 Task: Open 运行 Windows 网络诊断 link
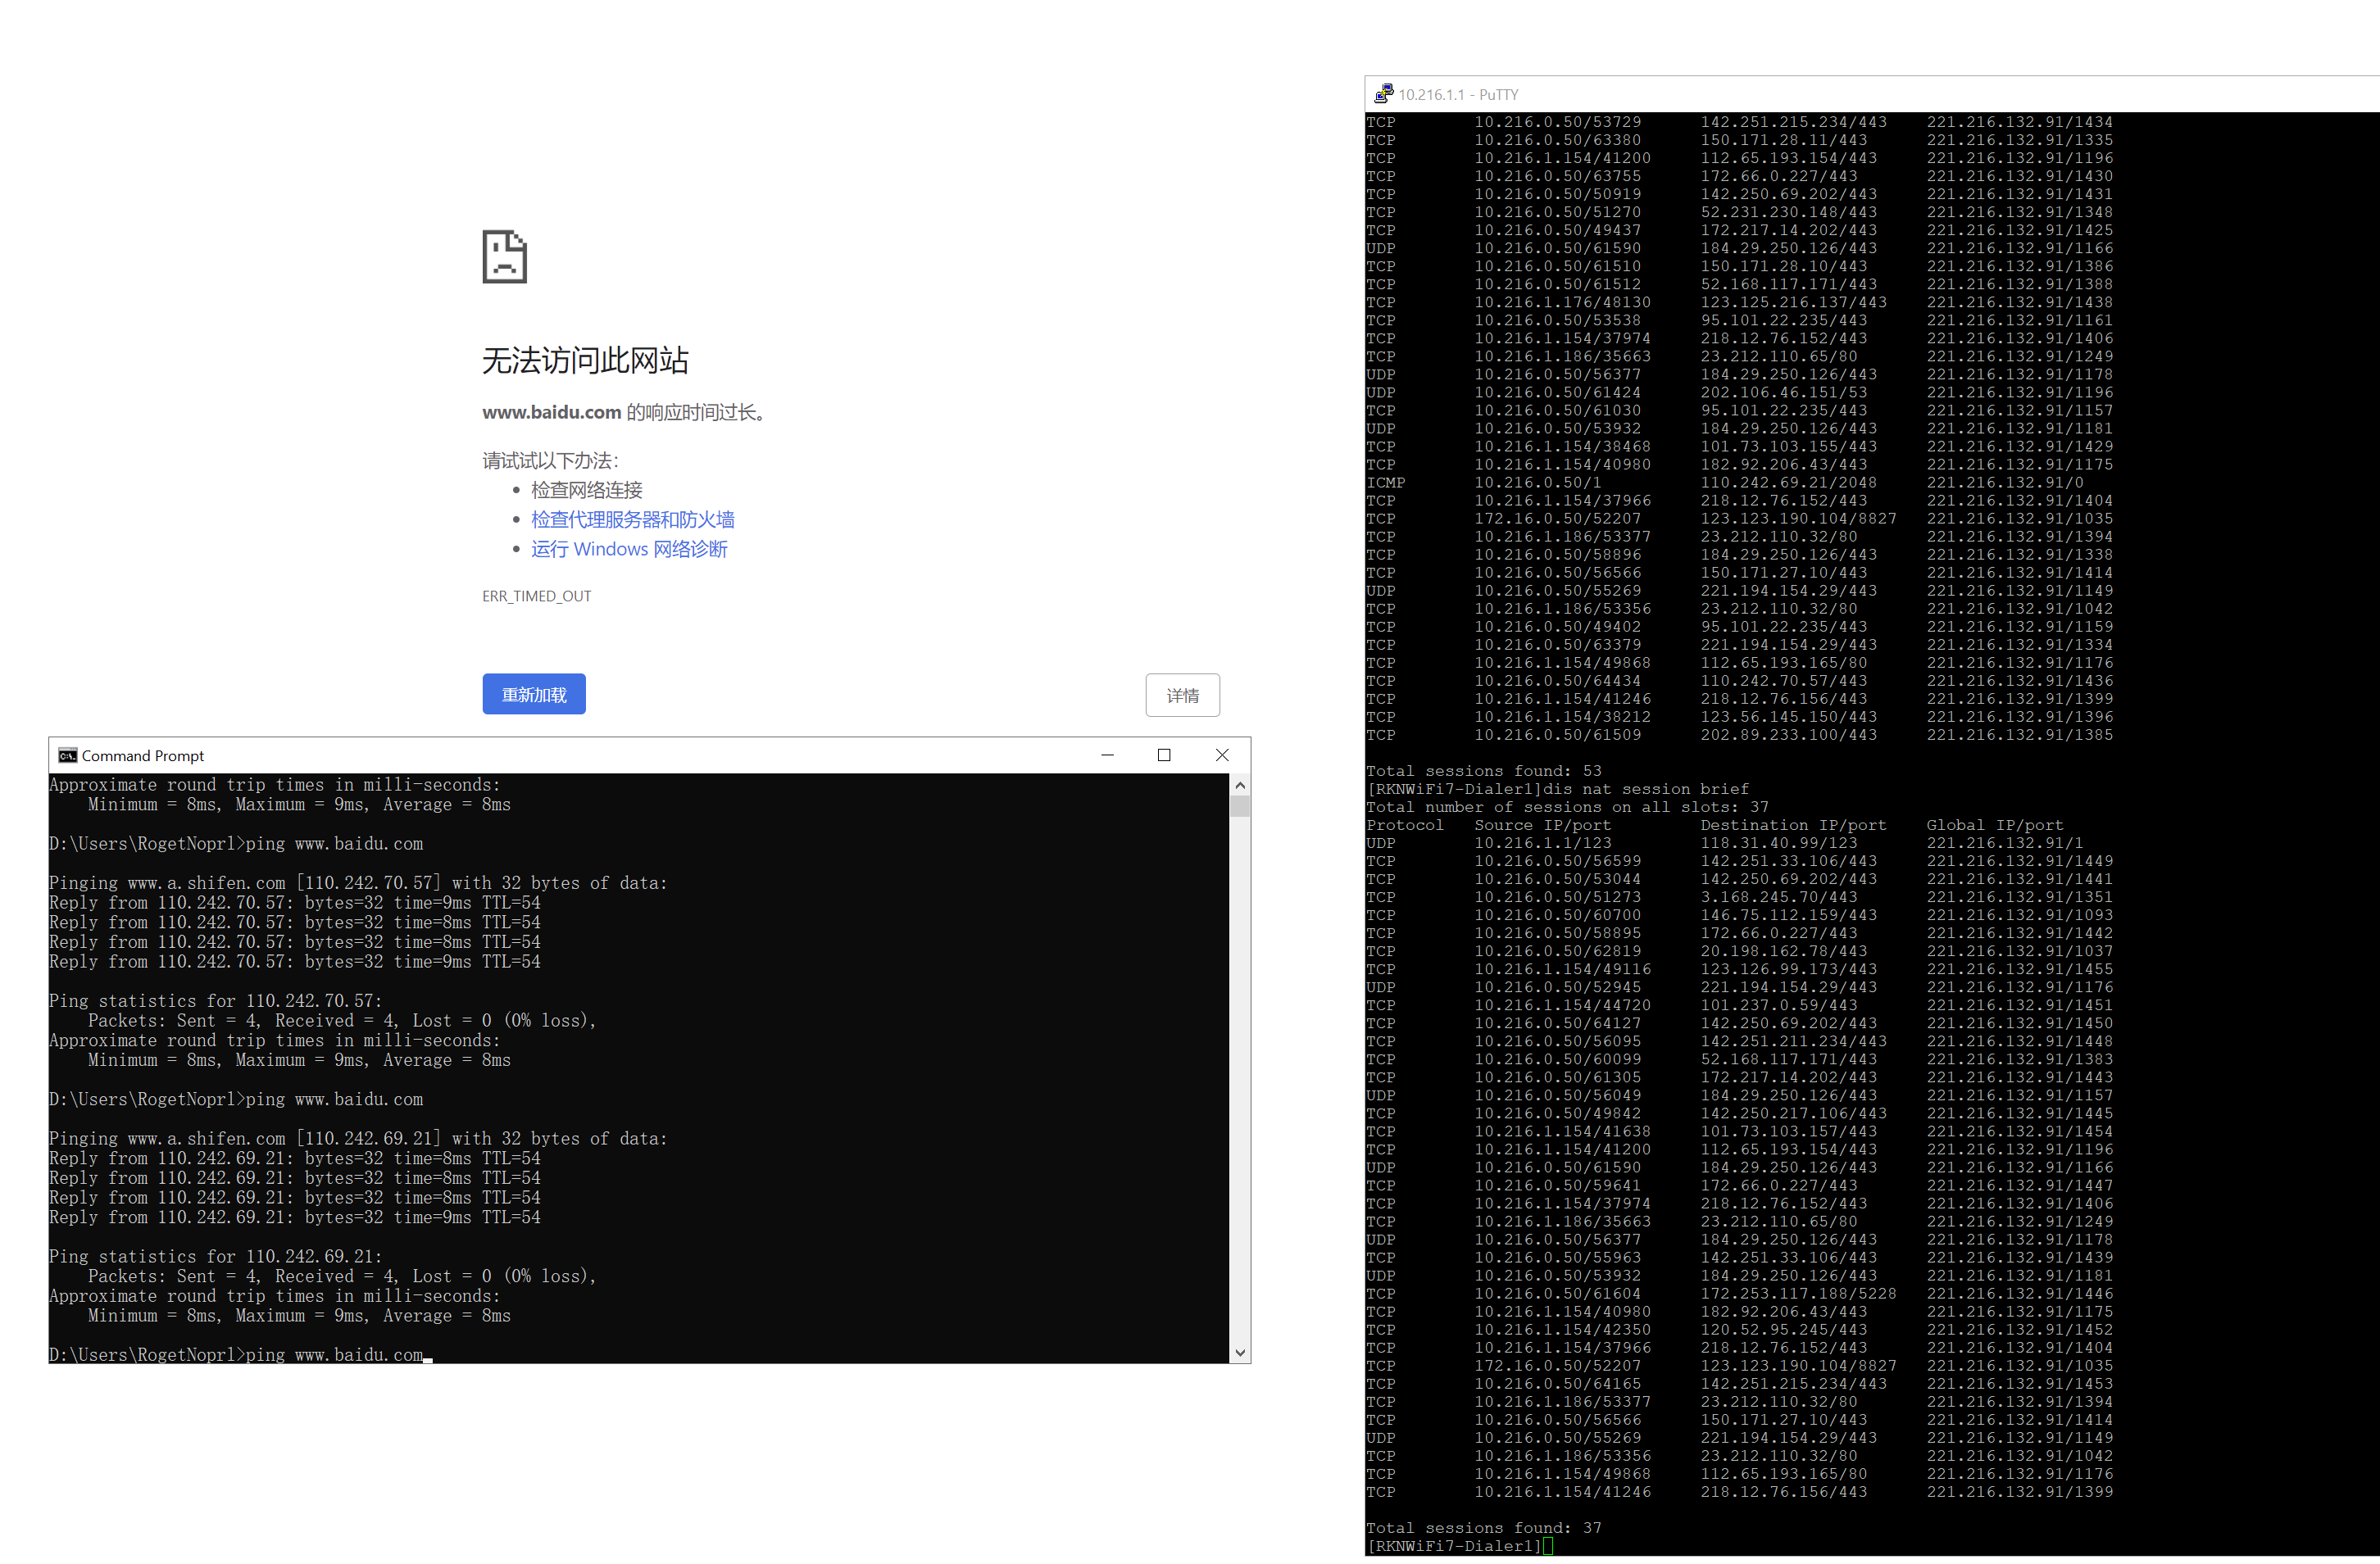point(629,549)
